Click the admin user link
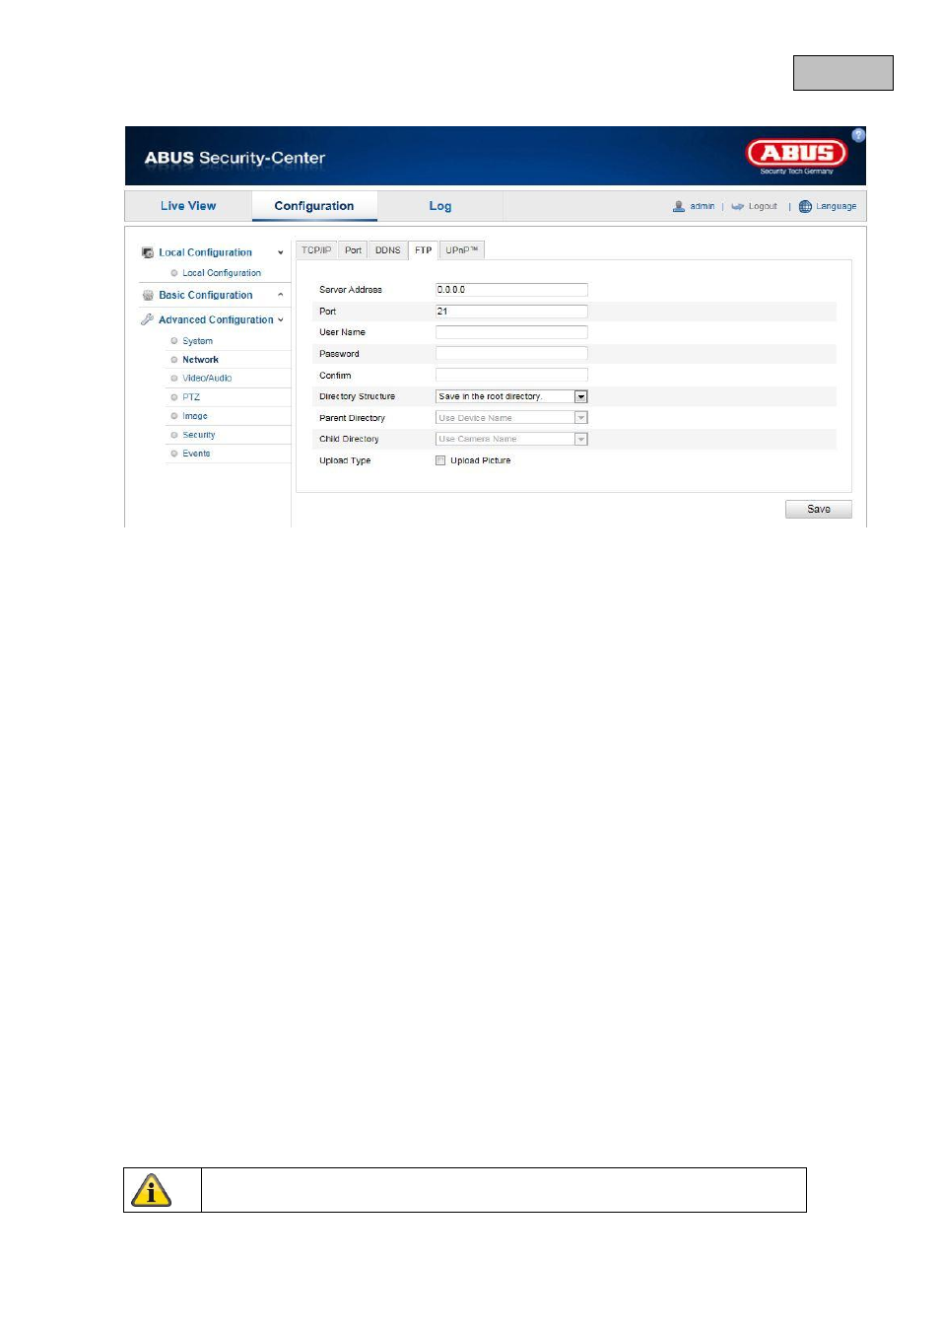The height and width of the screenshot is (1331, 941). [x=703, y=206]
